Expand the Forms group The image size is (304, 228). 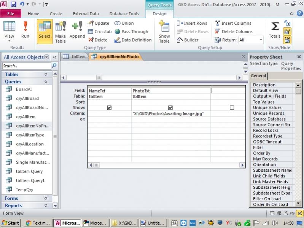(x=46, y=198)
